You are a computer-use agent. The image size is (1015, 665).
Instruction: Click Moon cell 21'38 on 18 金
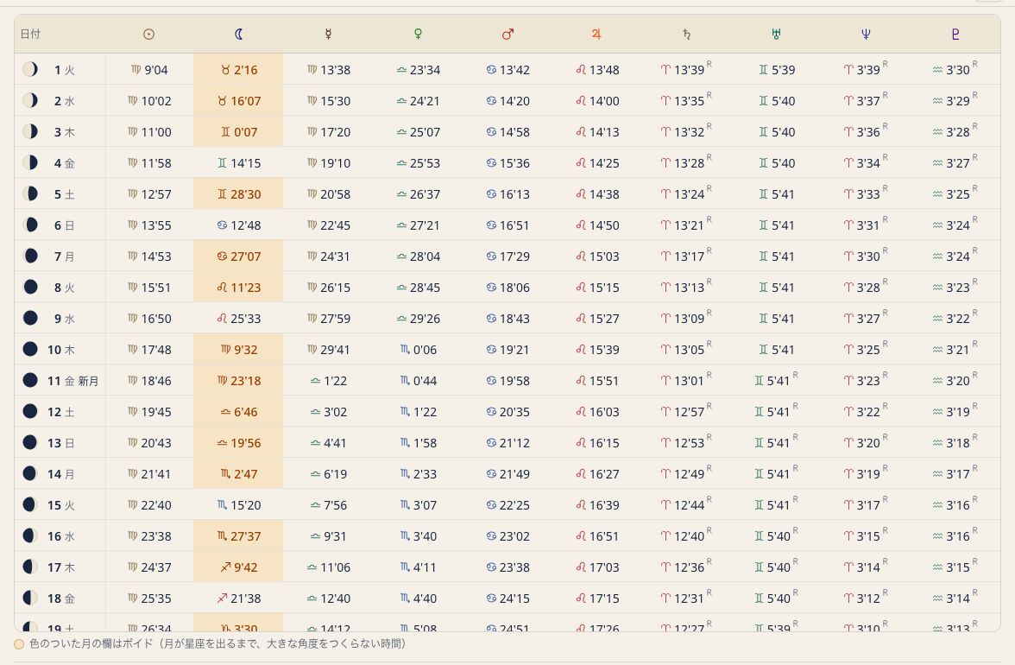238,598
